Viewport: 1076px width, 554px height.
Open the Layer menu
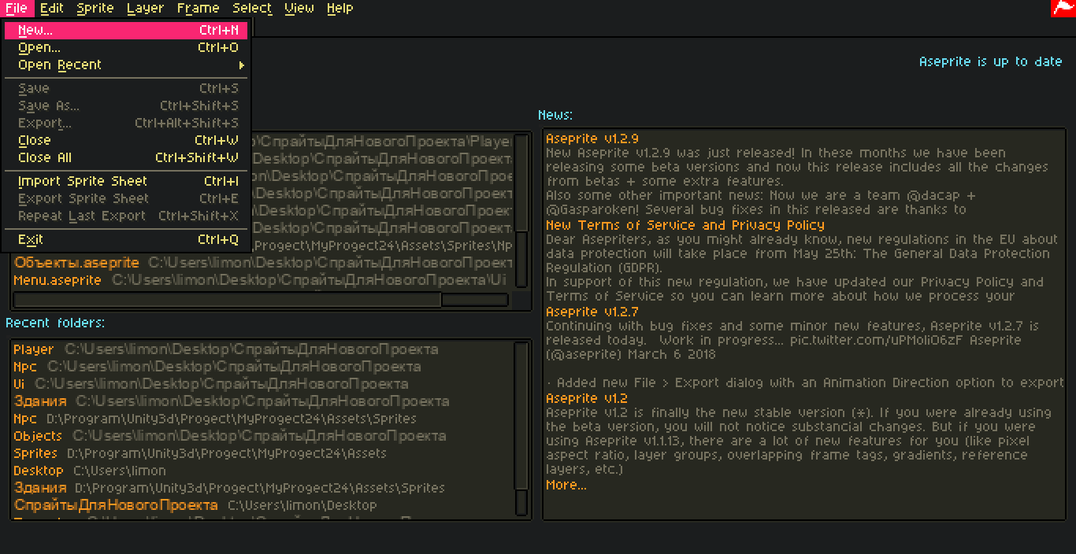[145, 9]
